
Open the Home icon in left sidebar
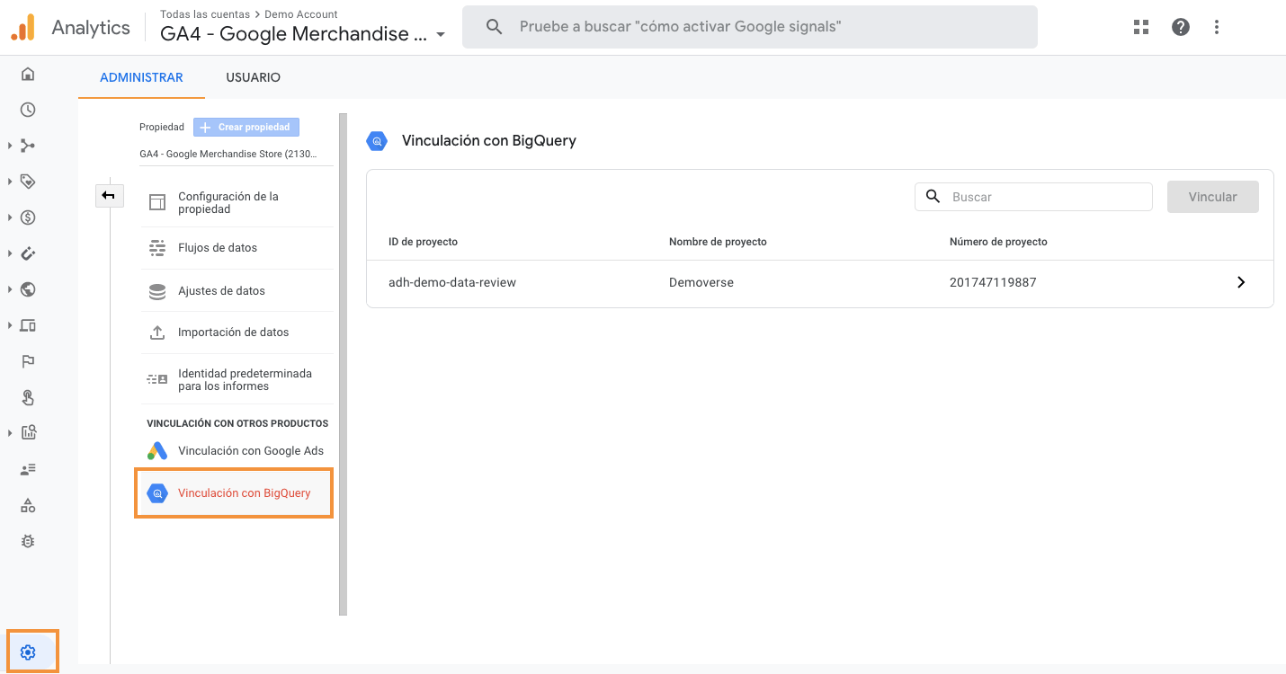point(28,74)
